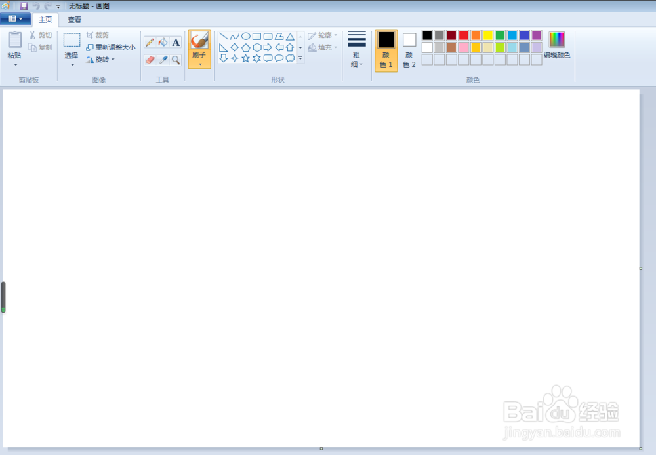Choose the Five-point star shape
The image size is (656, 455).
tap(246, 58)
